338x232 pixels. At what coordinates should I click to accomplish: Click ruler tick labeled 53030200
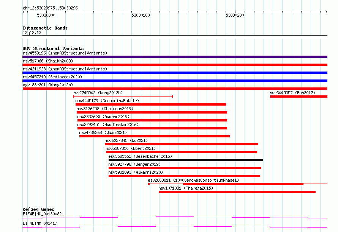pos(235,15)
